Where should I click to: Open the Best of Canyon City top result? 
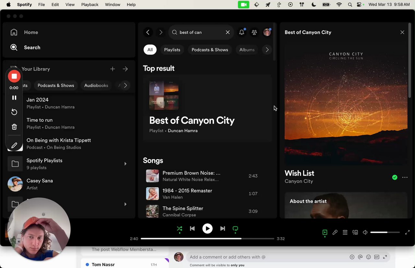click(207, 108)
